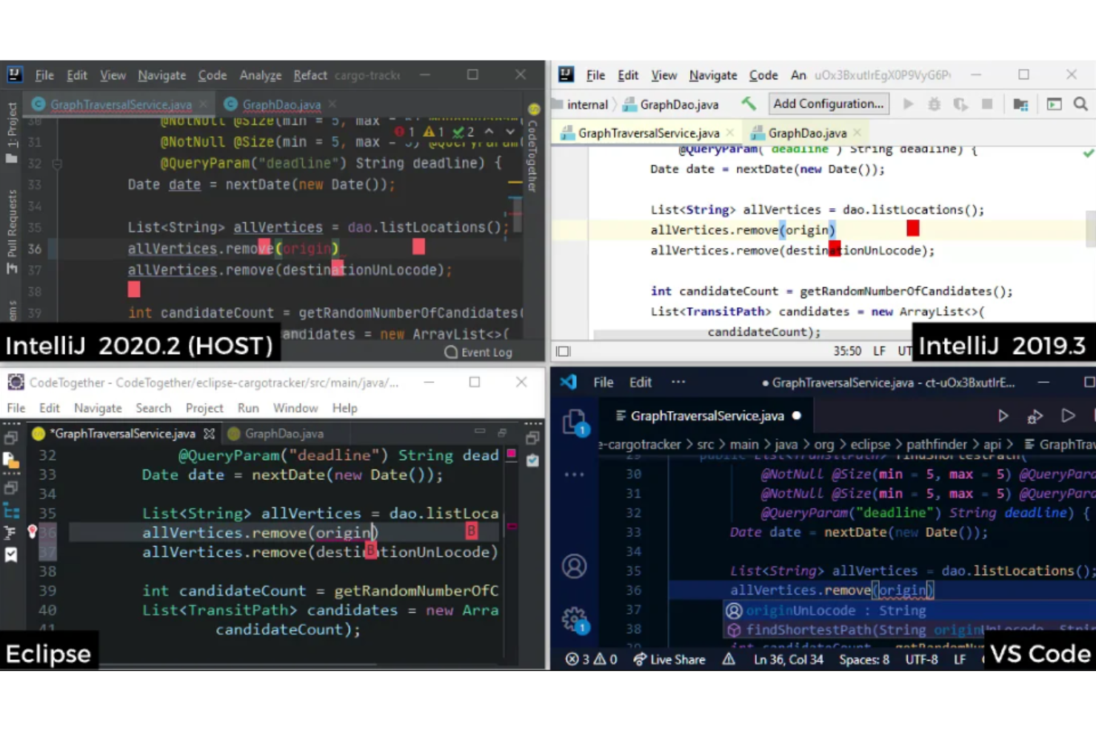Open the Navigate menu in Eclipse

[98, 408]
